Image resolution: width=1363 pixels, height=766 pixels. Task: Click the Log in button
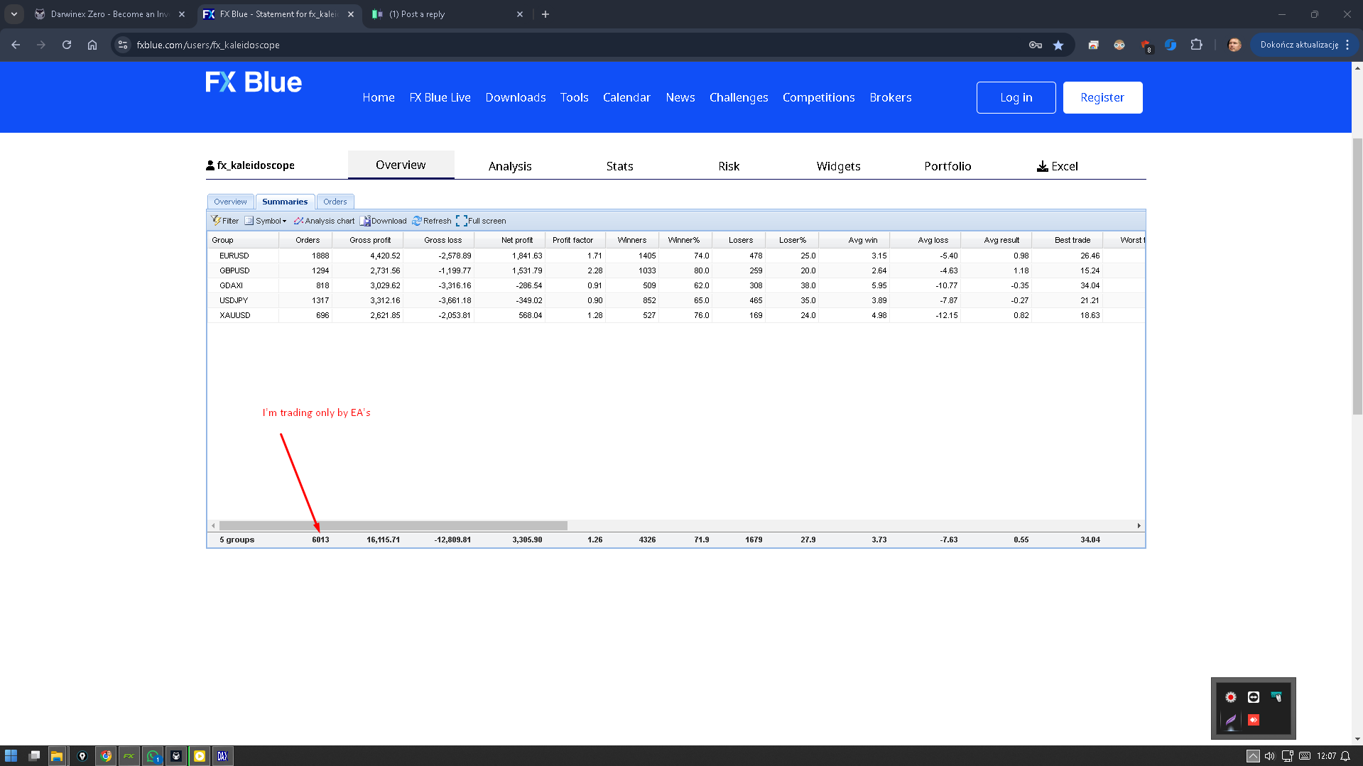click(x=1016, y=97)
